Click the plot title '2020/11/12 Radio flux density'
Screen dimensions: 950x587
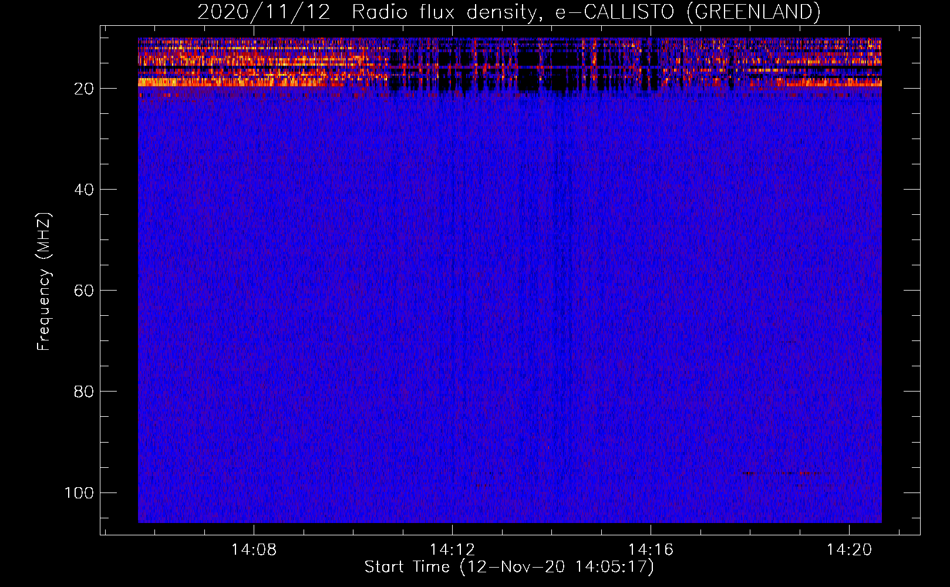point(508,12)
